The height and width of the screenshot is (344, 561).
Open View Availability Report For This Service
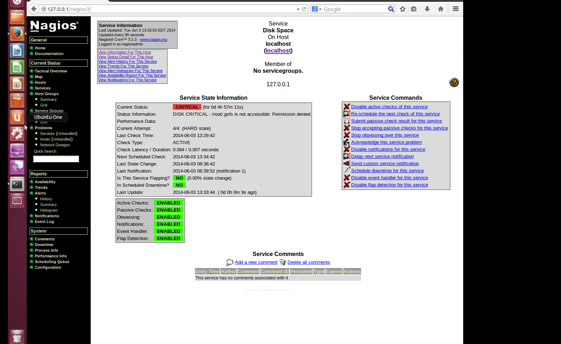132,75
